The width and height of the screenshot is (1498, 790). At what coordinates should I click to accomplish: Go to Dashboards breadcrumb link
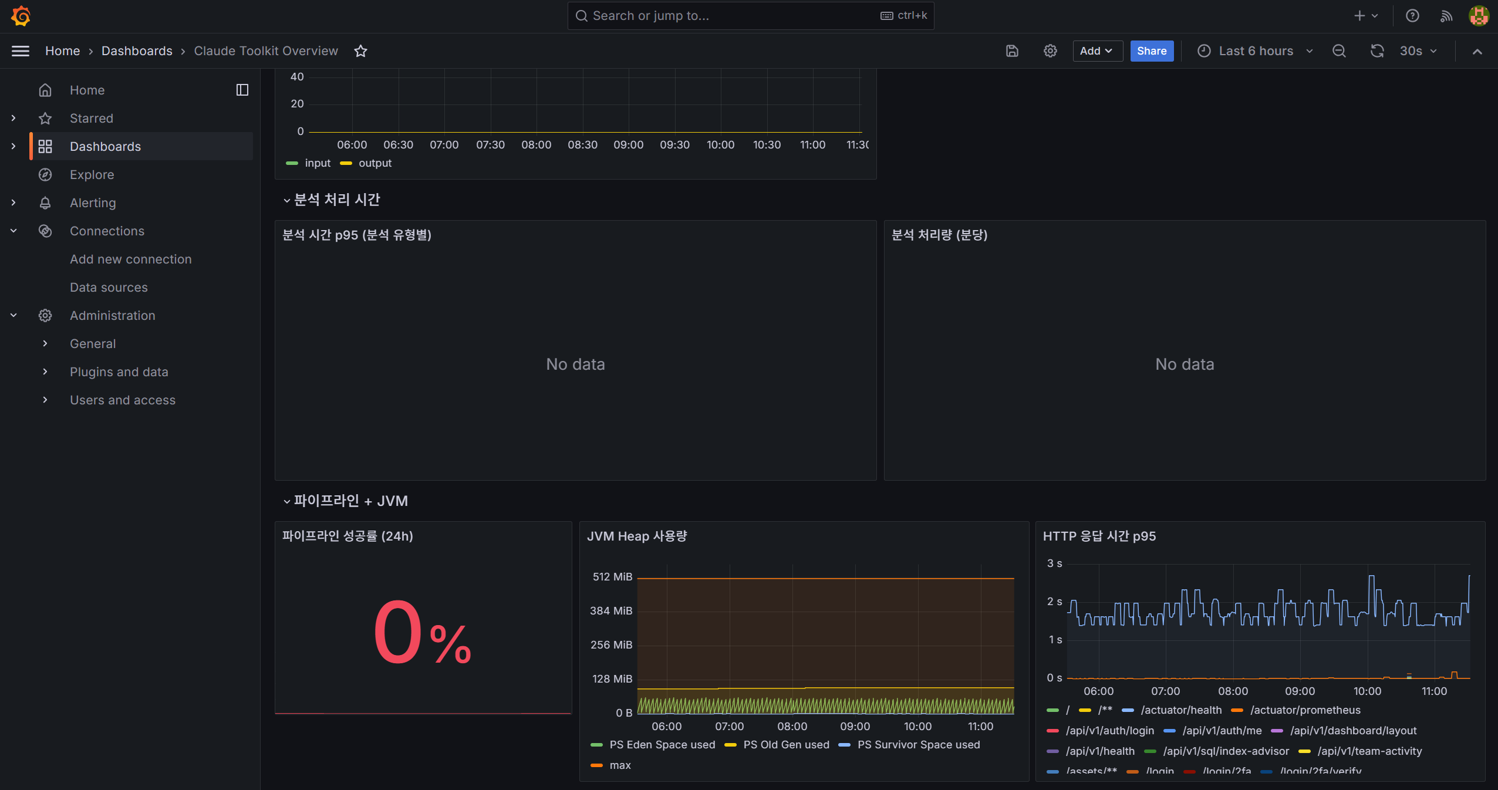pos(137,51)
